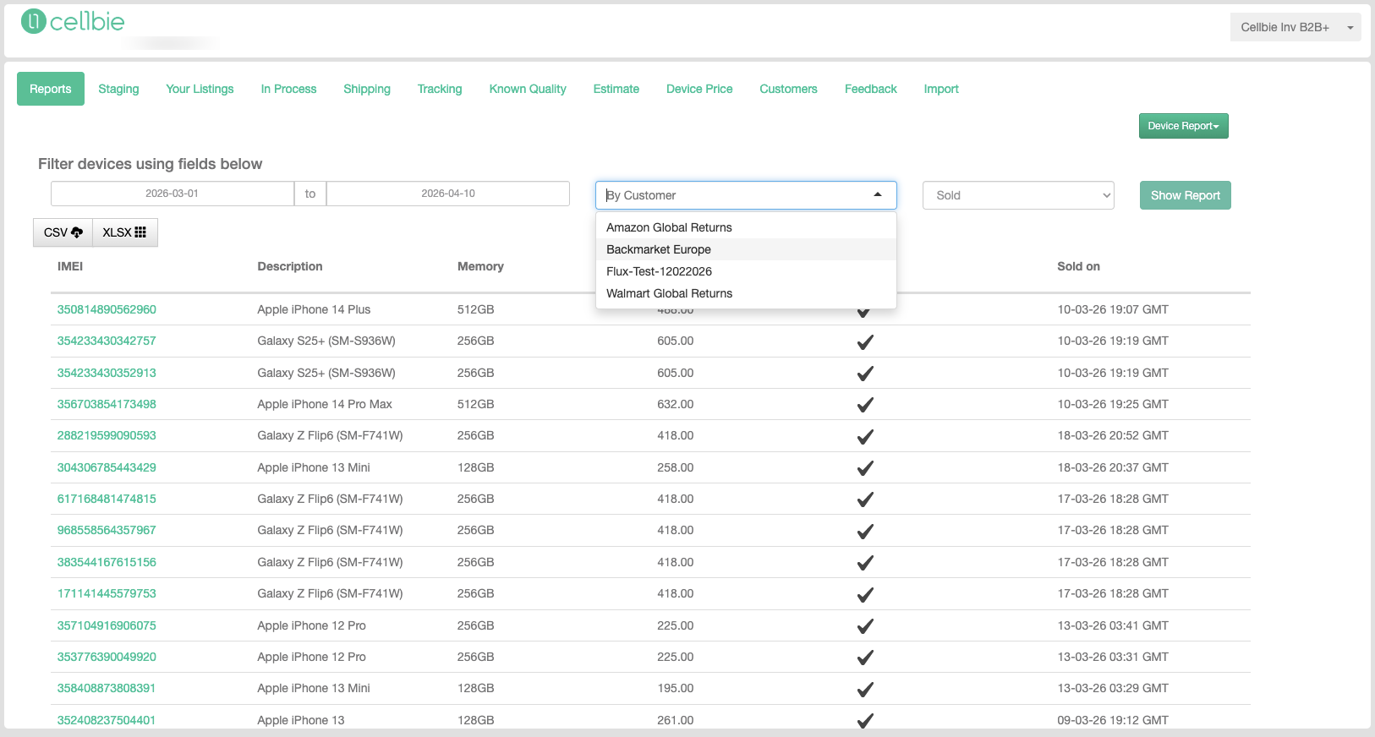1375x737 pixels.
Task: Click the end date field 2026-04-10
Action: pos(448,194)
